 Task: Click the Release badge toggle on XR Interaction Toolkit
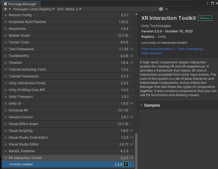(204, 18)
